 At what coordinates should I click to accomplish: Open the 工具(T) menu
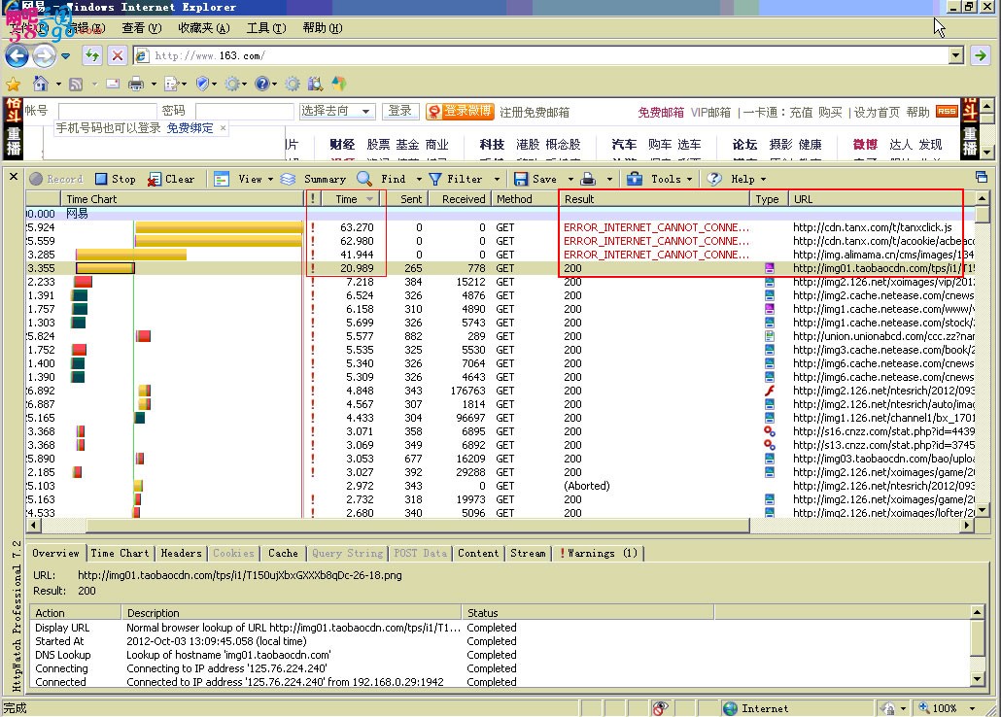click(266, 27)
